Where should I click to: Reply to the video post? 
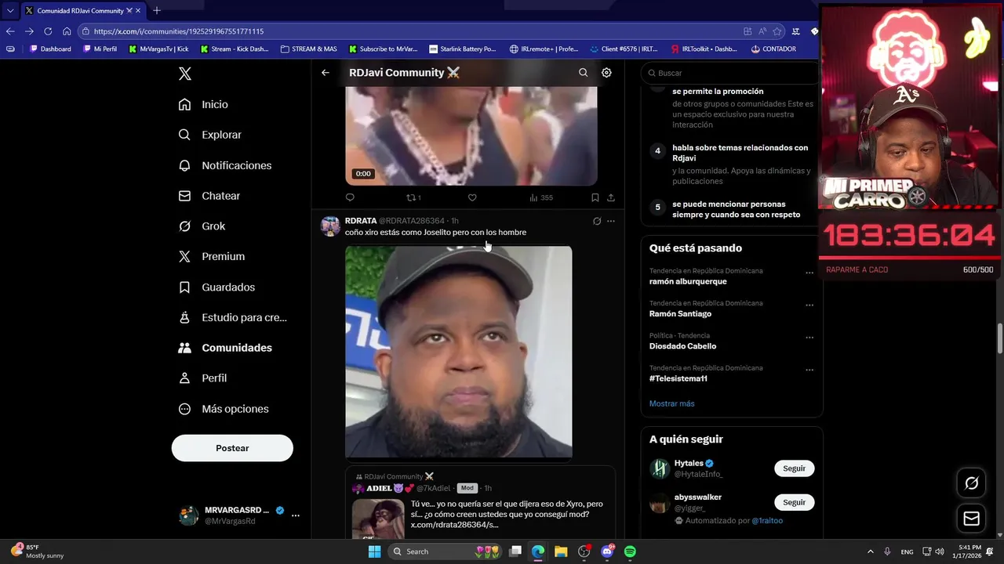tap(350, 197)
